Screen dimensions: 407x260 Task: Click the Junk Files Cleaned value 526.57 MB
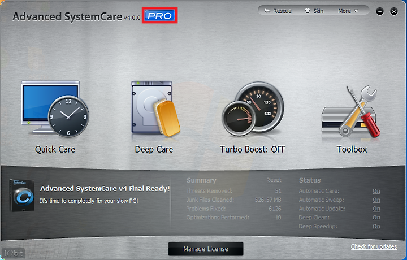268,200
